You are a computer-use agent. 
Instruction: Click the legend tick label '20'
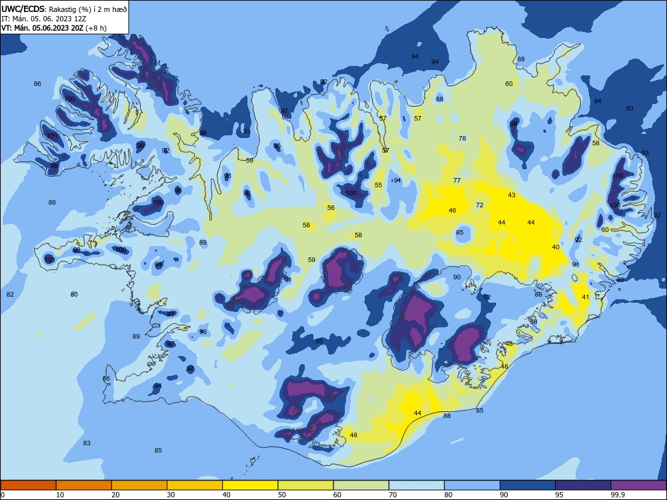(115, 495)
